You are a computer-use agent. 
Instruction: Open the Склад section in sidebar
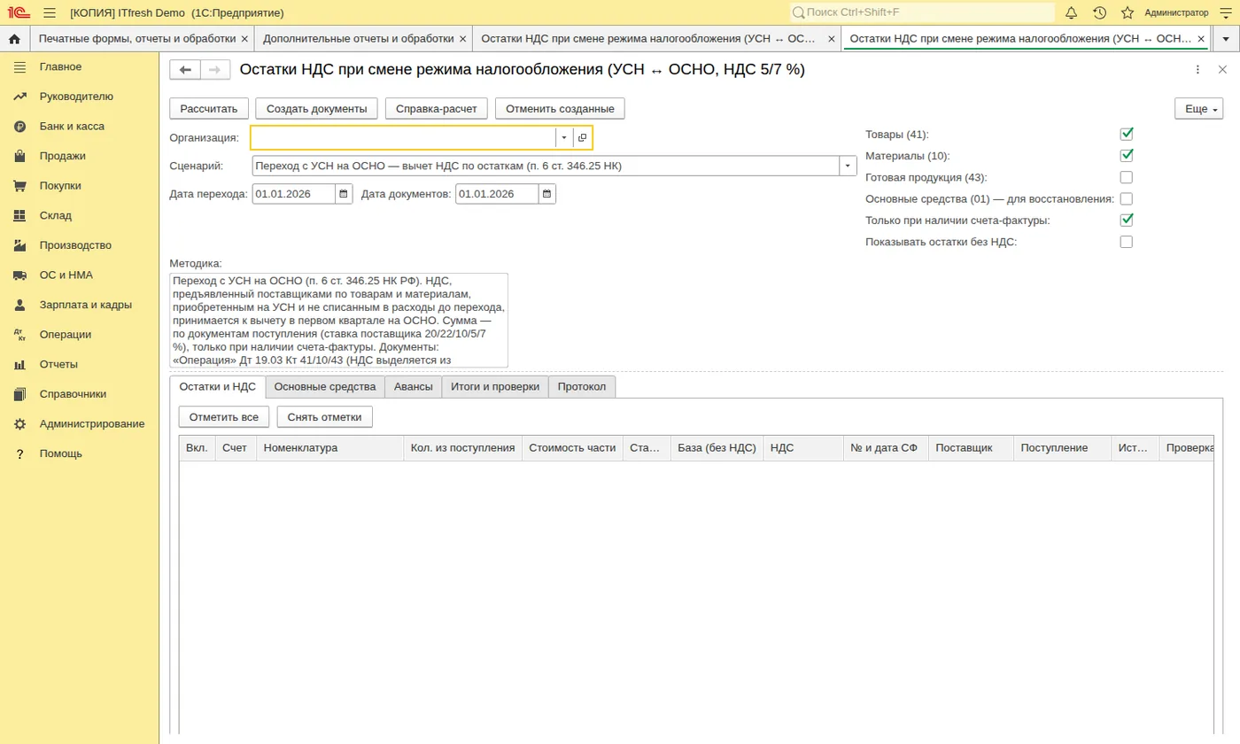(56, 215)
